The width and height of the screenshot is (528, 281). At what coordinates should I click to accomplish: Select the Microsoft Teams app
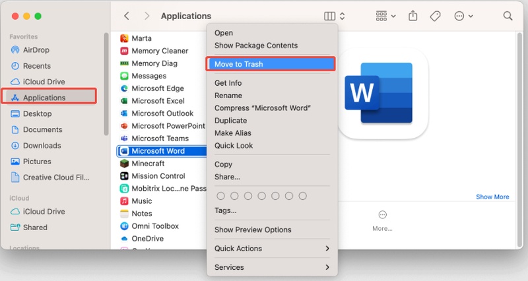tap(160, 139)
